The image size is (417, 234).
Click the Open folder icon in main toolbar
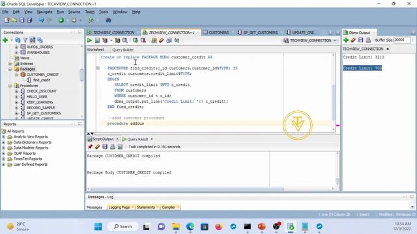[14, 20]
